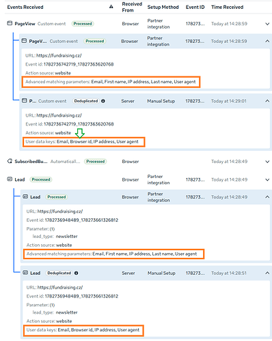The width and height of the screenshot is (272, 341).
Task: Click the Browser PageV... sub-event icon
Action: pyautogui.click(x=24, y=41)
